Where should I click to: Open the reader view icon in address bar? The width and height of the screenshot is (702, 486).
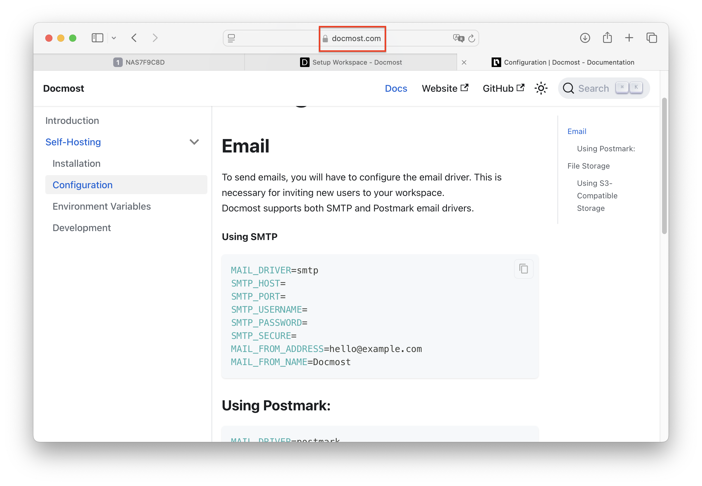[x=232, y=38]
